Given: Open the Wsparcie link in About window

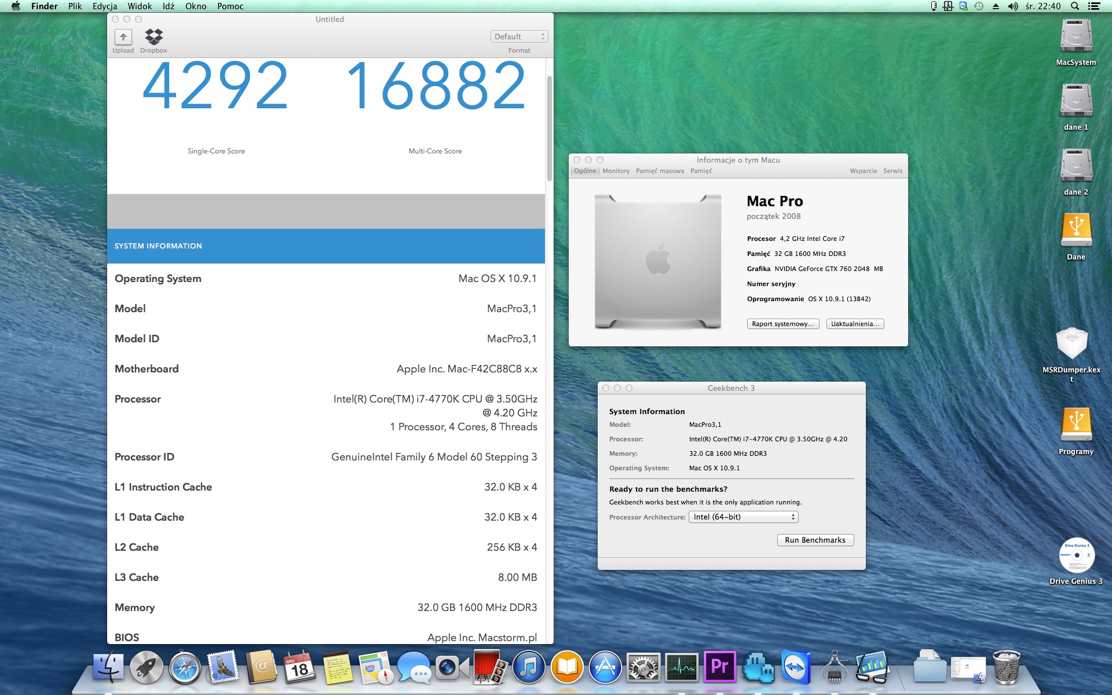Looking at the screenshot, I should [863, 171].
